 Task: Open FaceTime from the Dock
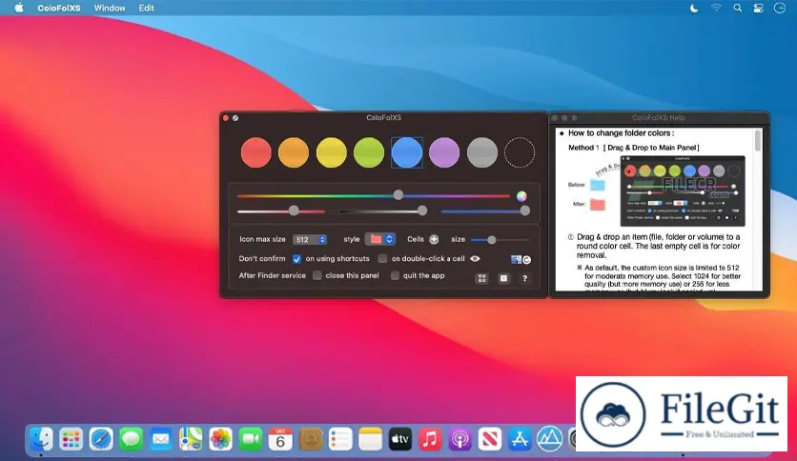pyautogui.click(x=251, y=439)
